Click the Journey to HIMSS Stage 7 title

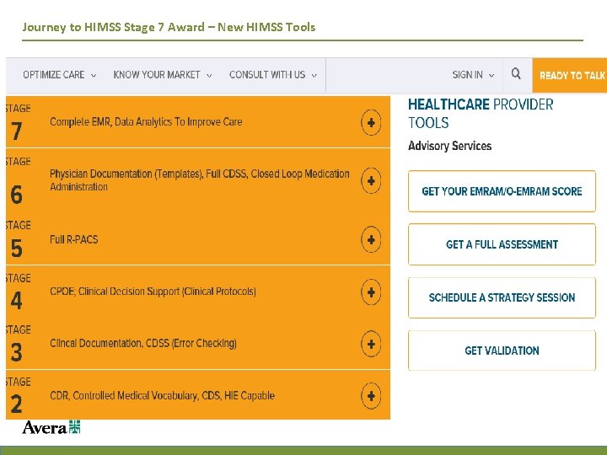pos(169,27)
